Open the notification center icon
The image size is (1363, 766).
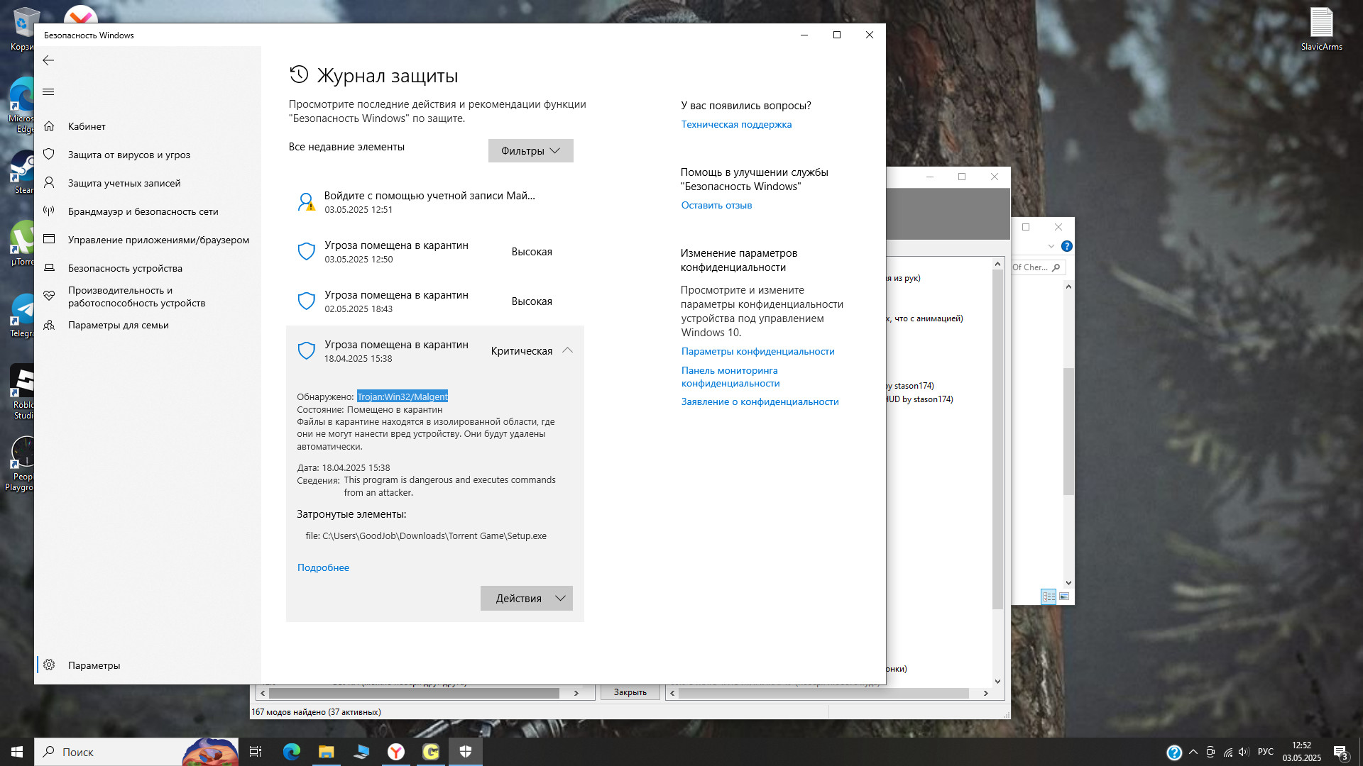tap(1340, 752)
